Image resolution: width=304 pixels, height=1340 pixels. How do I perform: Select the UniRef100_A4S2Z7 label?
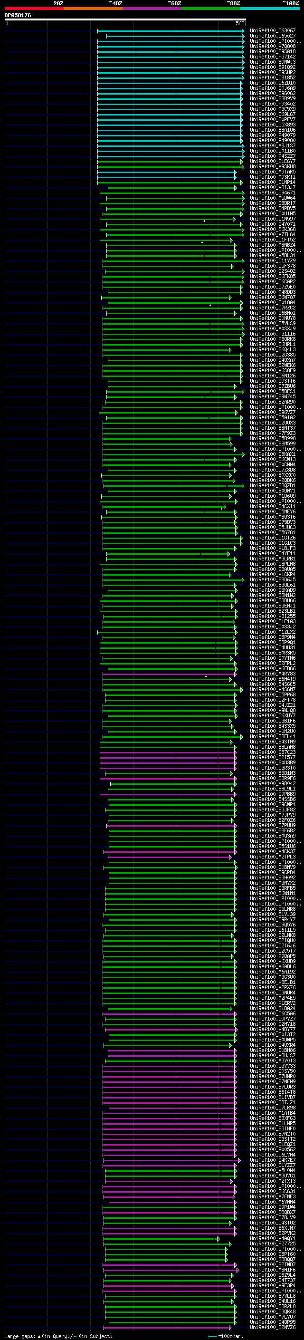tap(273, 156)
